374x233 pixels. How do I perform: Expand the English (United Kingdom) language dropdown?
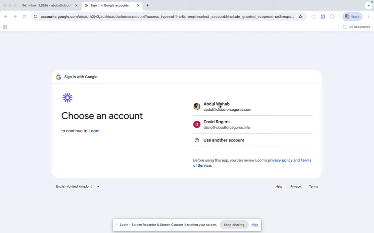(78, 186)
